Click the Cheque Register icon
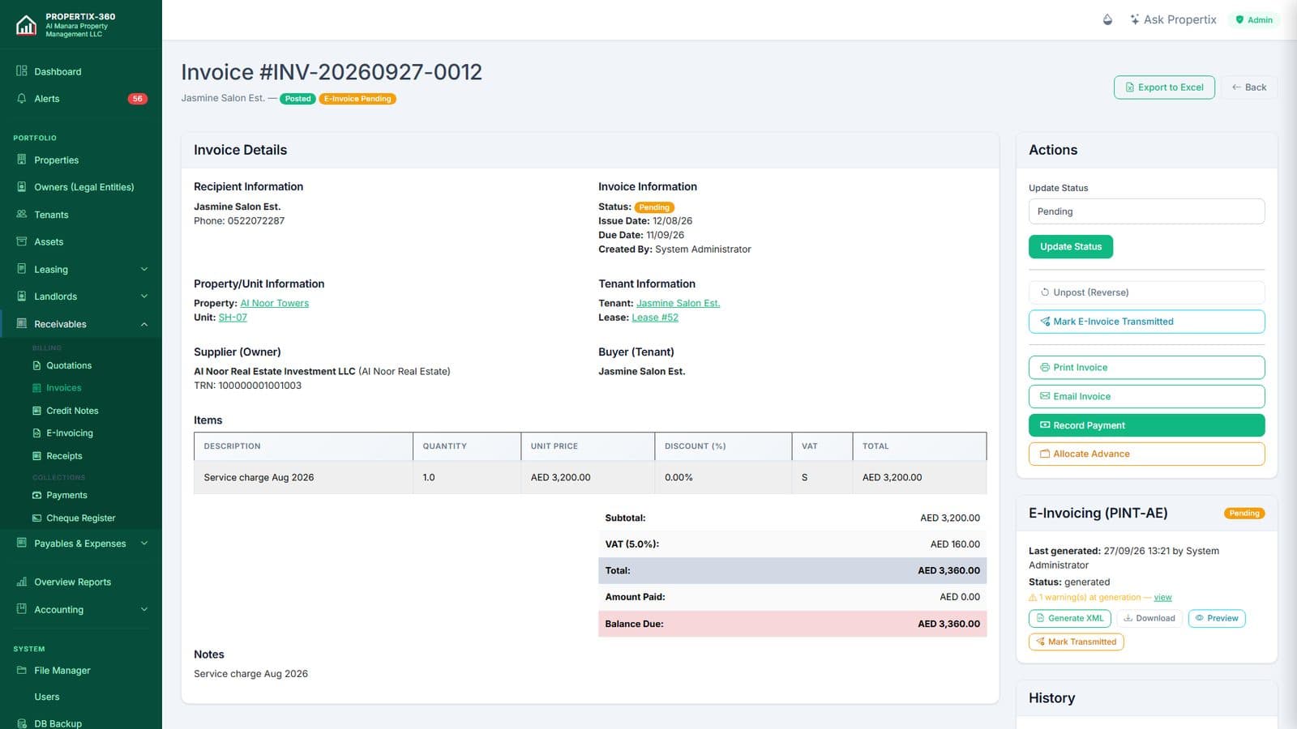Screen dimensions: 1297x729 pos(36,518)
